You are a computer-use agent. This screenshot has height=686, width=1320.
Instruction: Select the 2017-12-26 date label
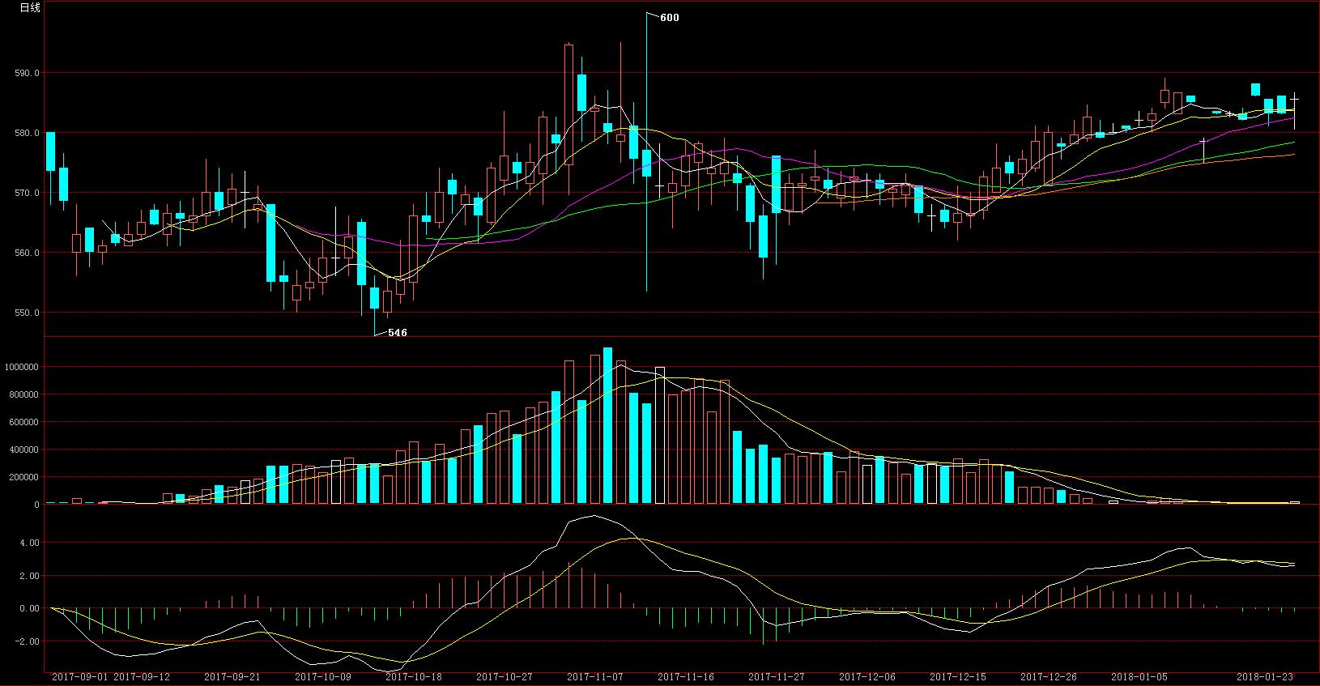click(x=1049, y=676)
